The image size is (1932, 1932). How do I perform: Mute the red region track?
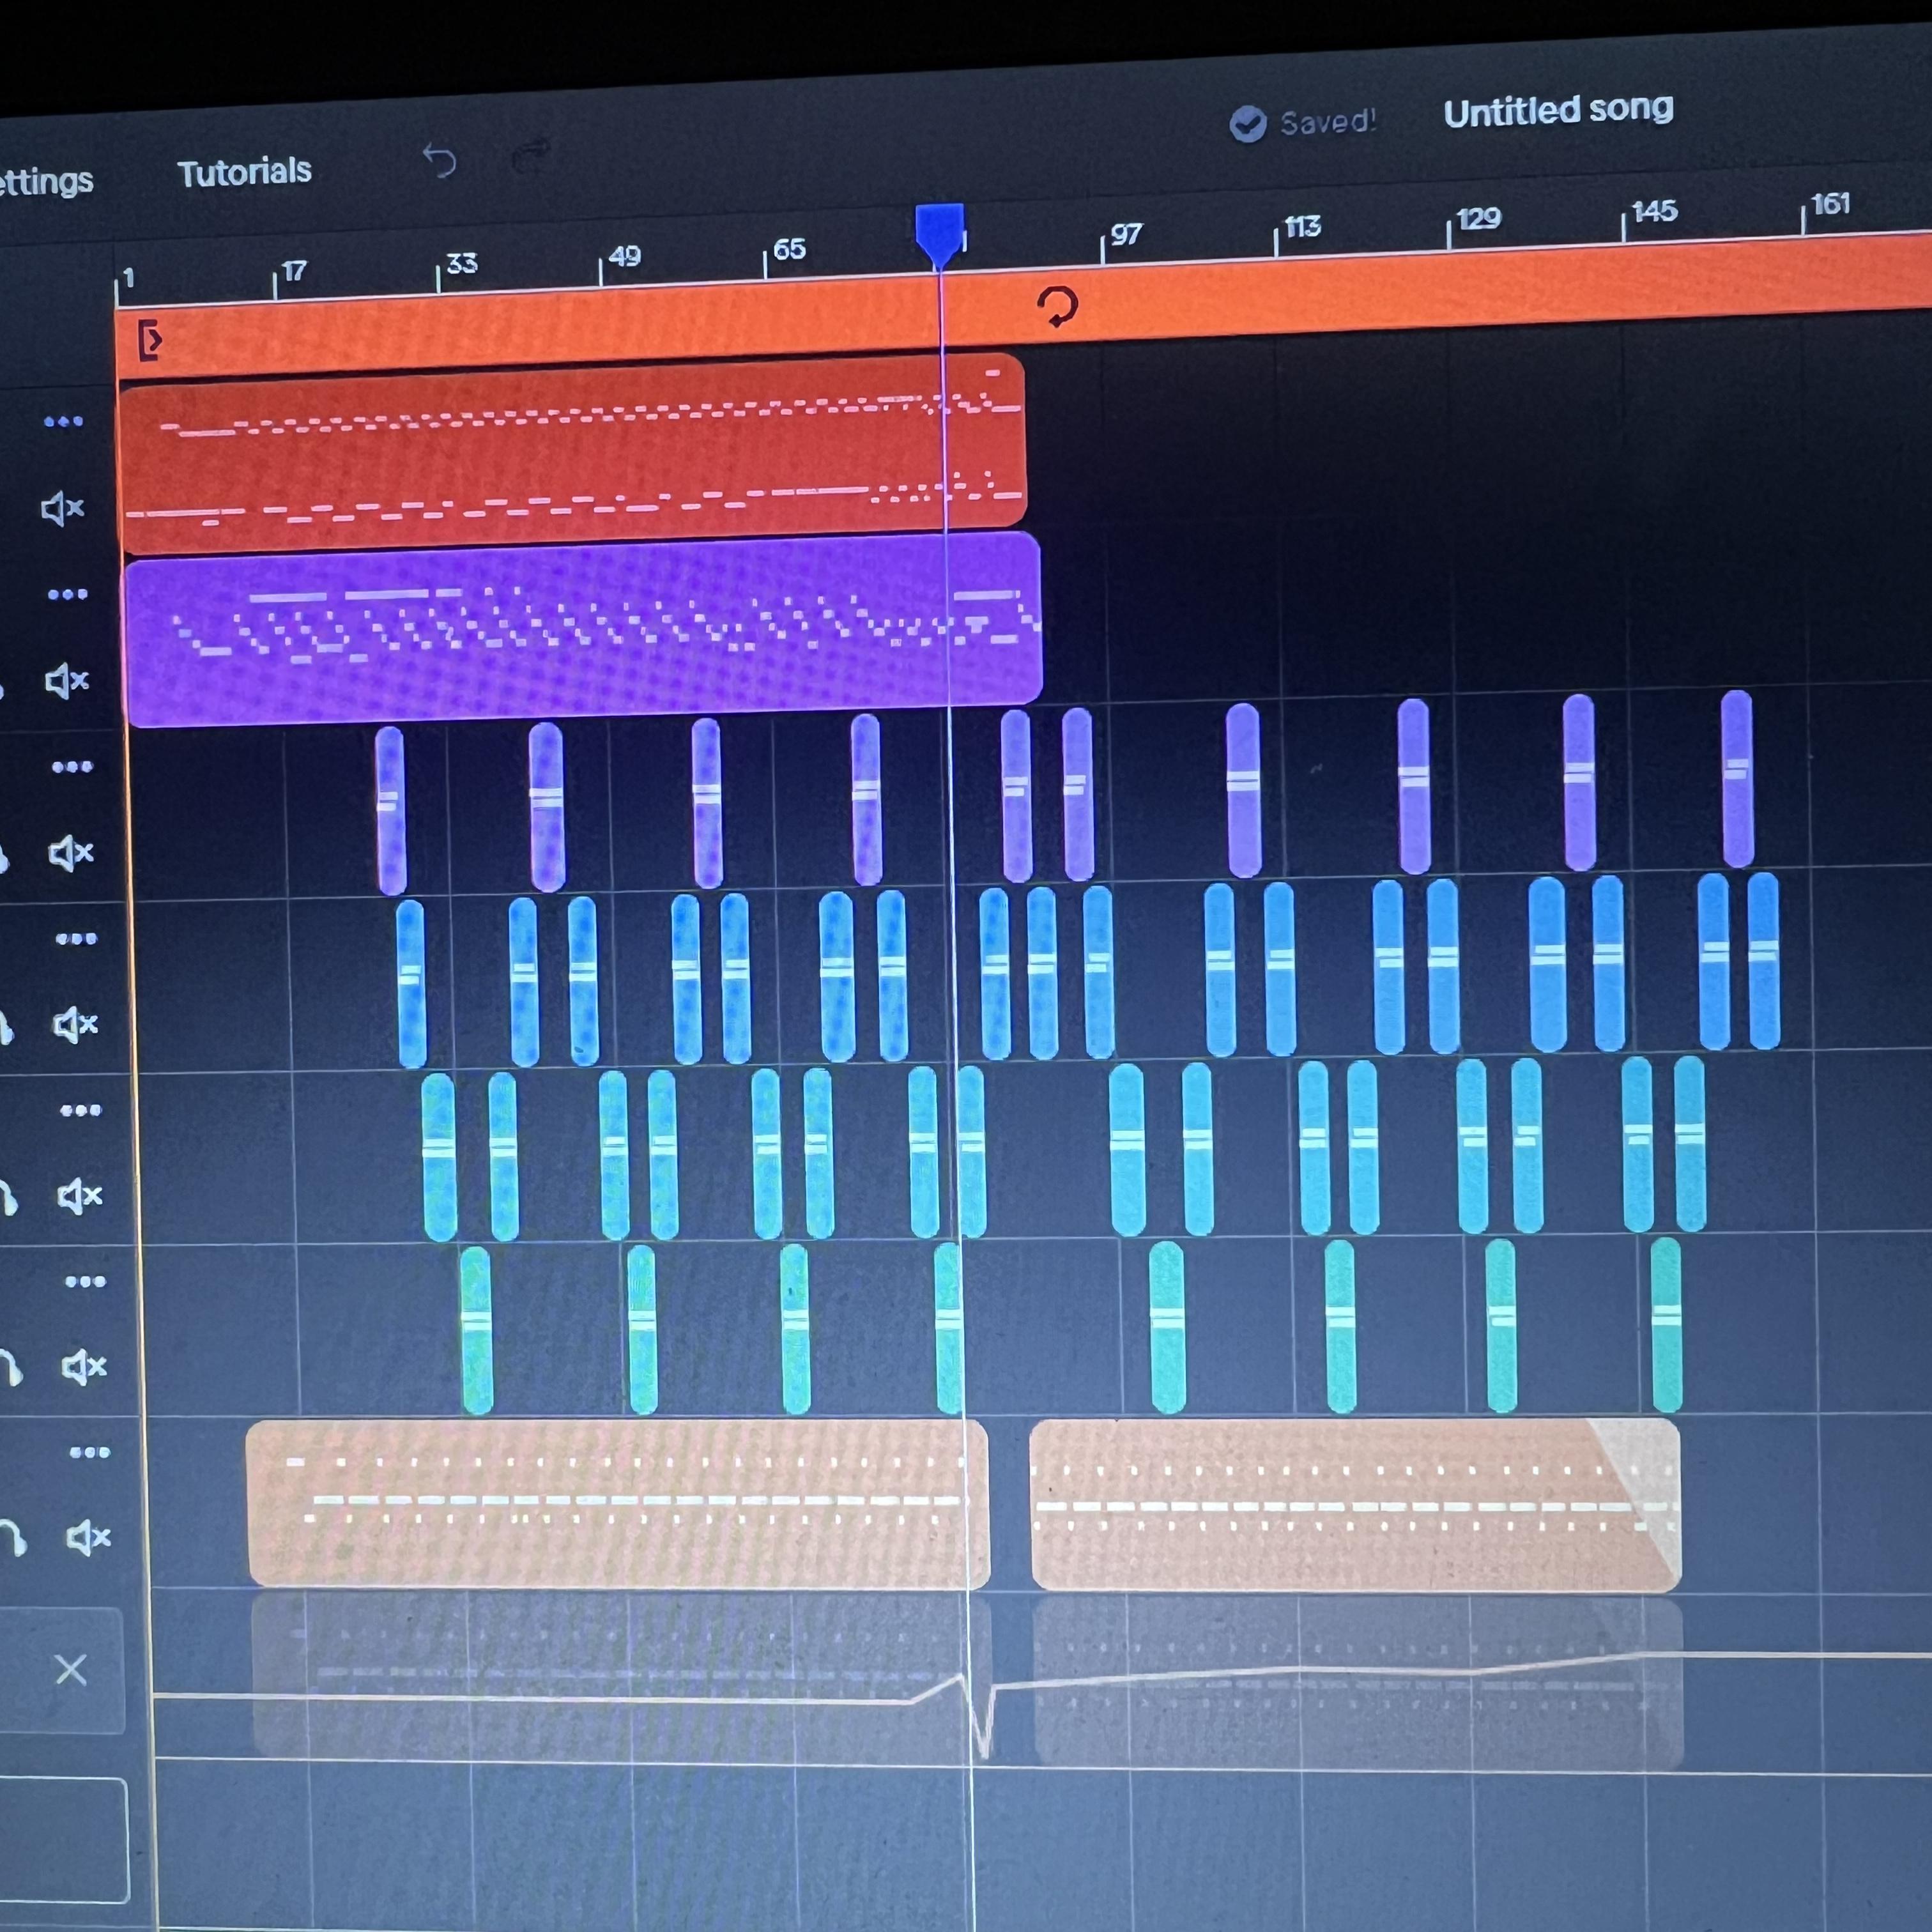pos(62,508)
